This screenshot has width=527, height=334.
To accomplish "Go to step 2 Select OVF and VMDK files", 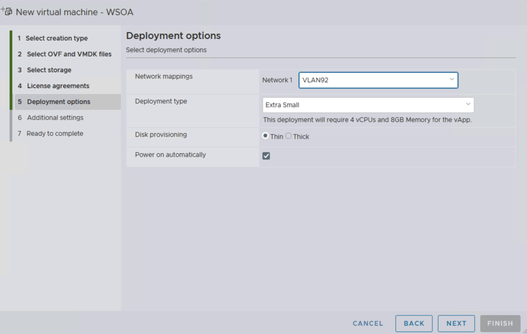I will click(x=69, y=54).
